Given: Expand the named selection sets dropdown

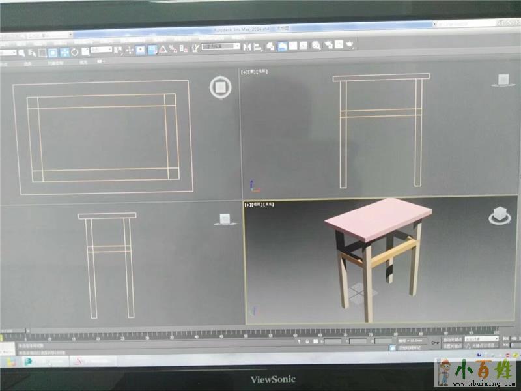Looking at the screenshot, I should tap(220, 47).
